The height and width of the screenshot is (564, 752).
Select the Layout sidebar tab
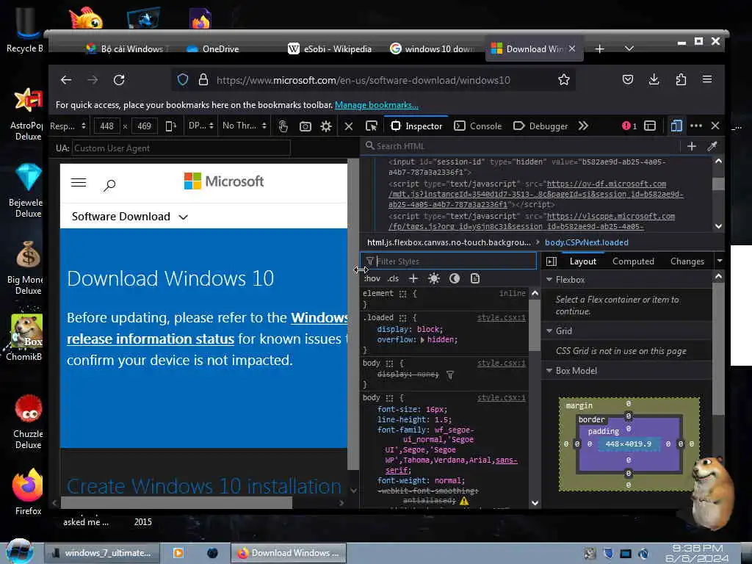point(582,261)
